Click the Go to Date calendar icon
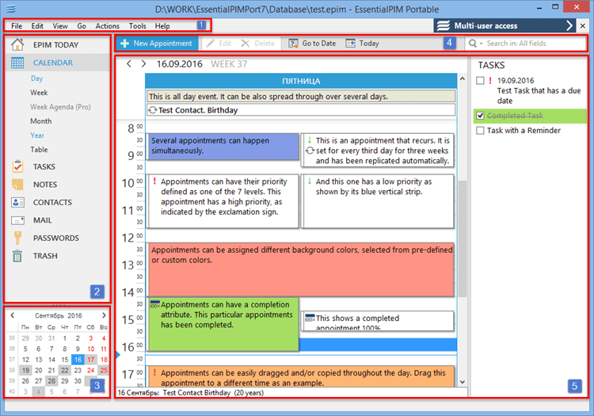The image size is (594, 416). tap(293, 44)
